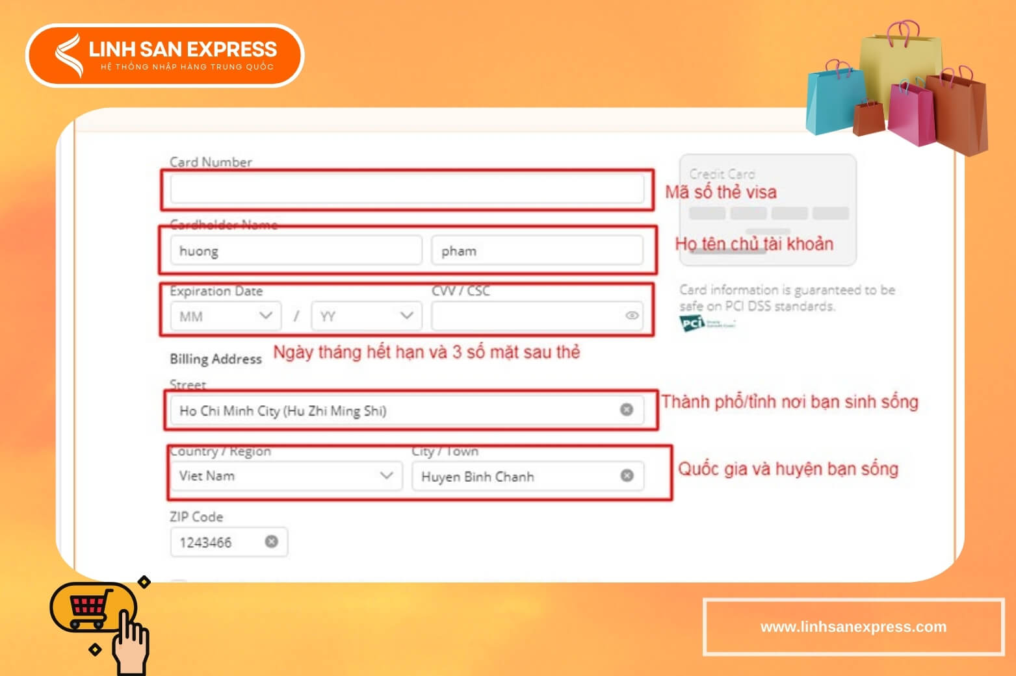Clear the ZIP Code field with X icon
This screenshot has height=676, width=1016.
point(272,542)
